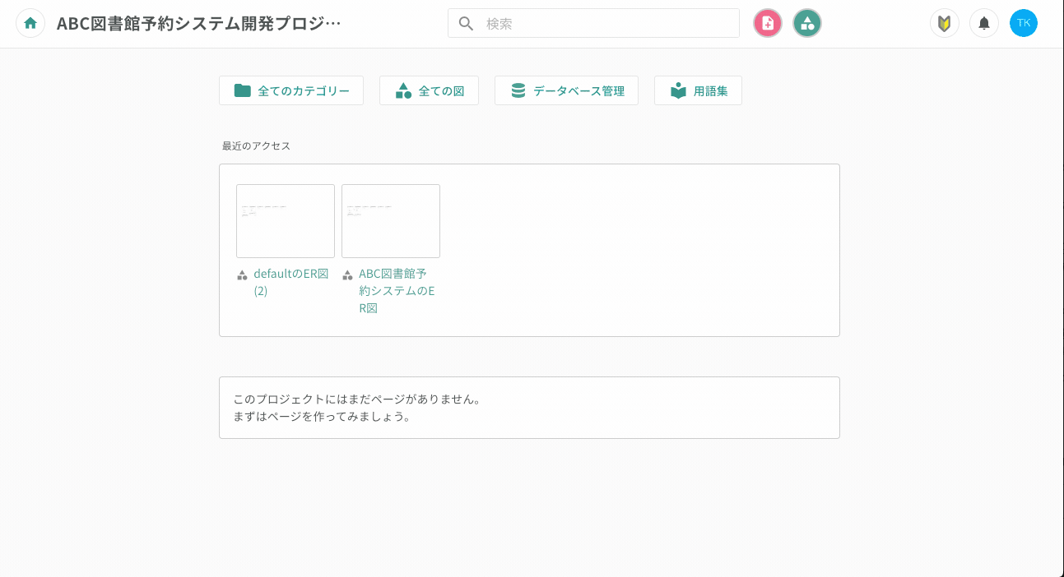Click the folder icon on 全てのカテゴリー button
Screen dimensions: 1064x577
click(x=244, y=90)
